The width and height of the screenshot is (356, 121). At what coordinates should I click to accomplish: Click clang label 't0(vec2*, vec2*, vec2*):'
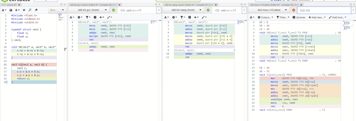tap(191, 22)
